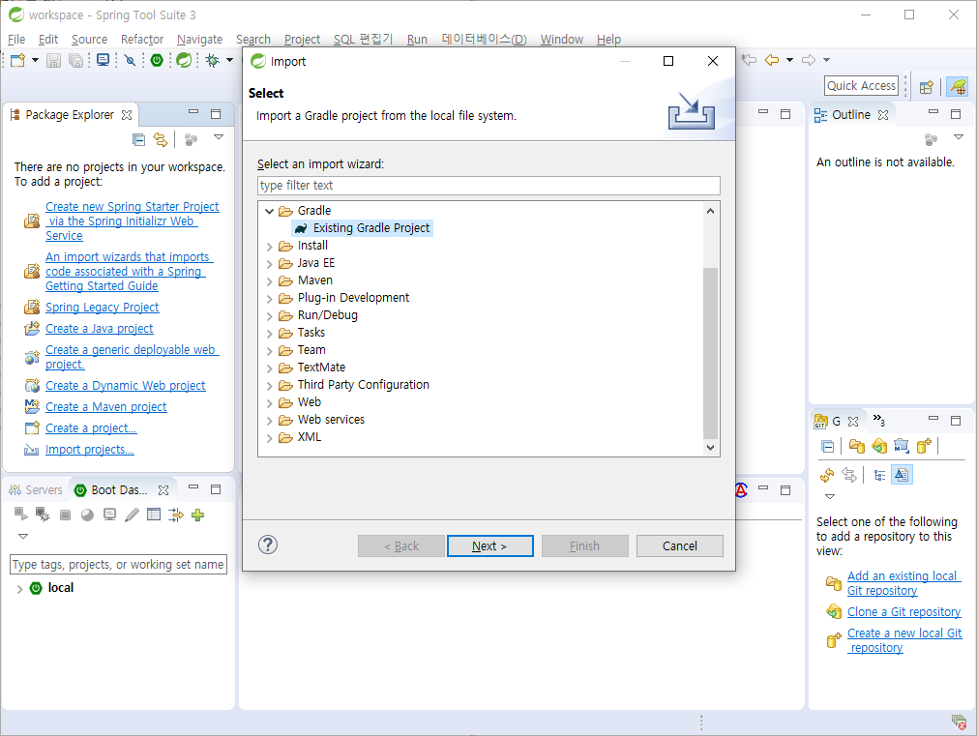Maximize the Outline view
The width and height of the screenshot is (977, 736).
pyautogui.click(x=955, y=113)
